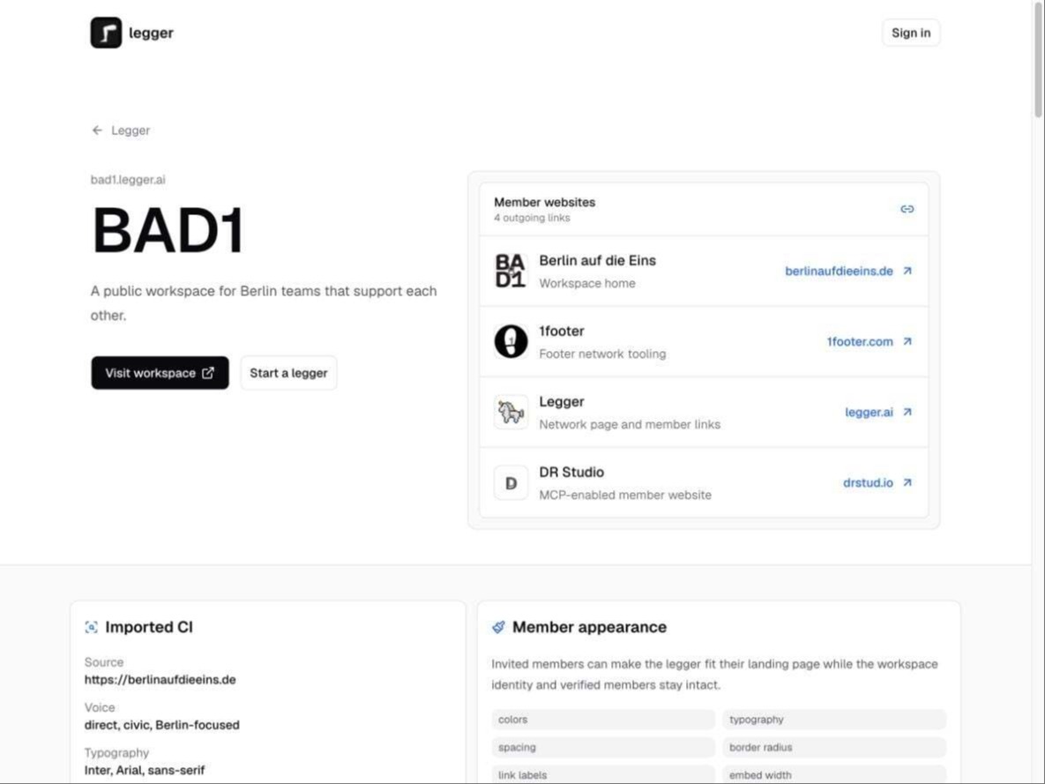Screen dimensions: 1045x784
Task: Open the legger.ai link
Action: [869, 412]
